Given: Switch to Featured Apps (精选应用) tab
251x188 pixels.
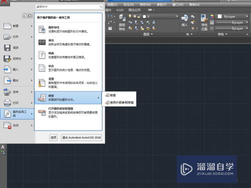Looking at the screenshot, I should pyautogui.click(x=134, y=10).
